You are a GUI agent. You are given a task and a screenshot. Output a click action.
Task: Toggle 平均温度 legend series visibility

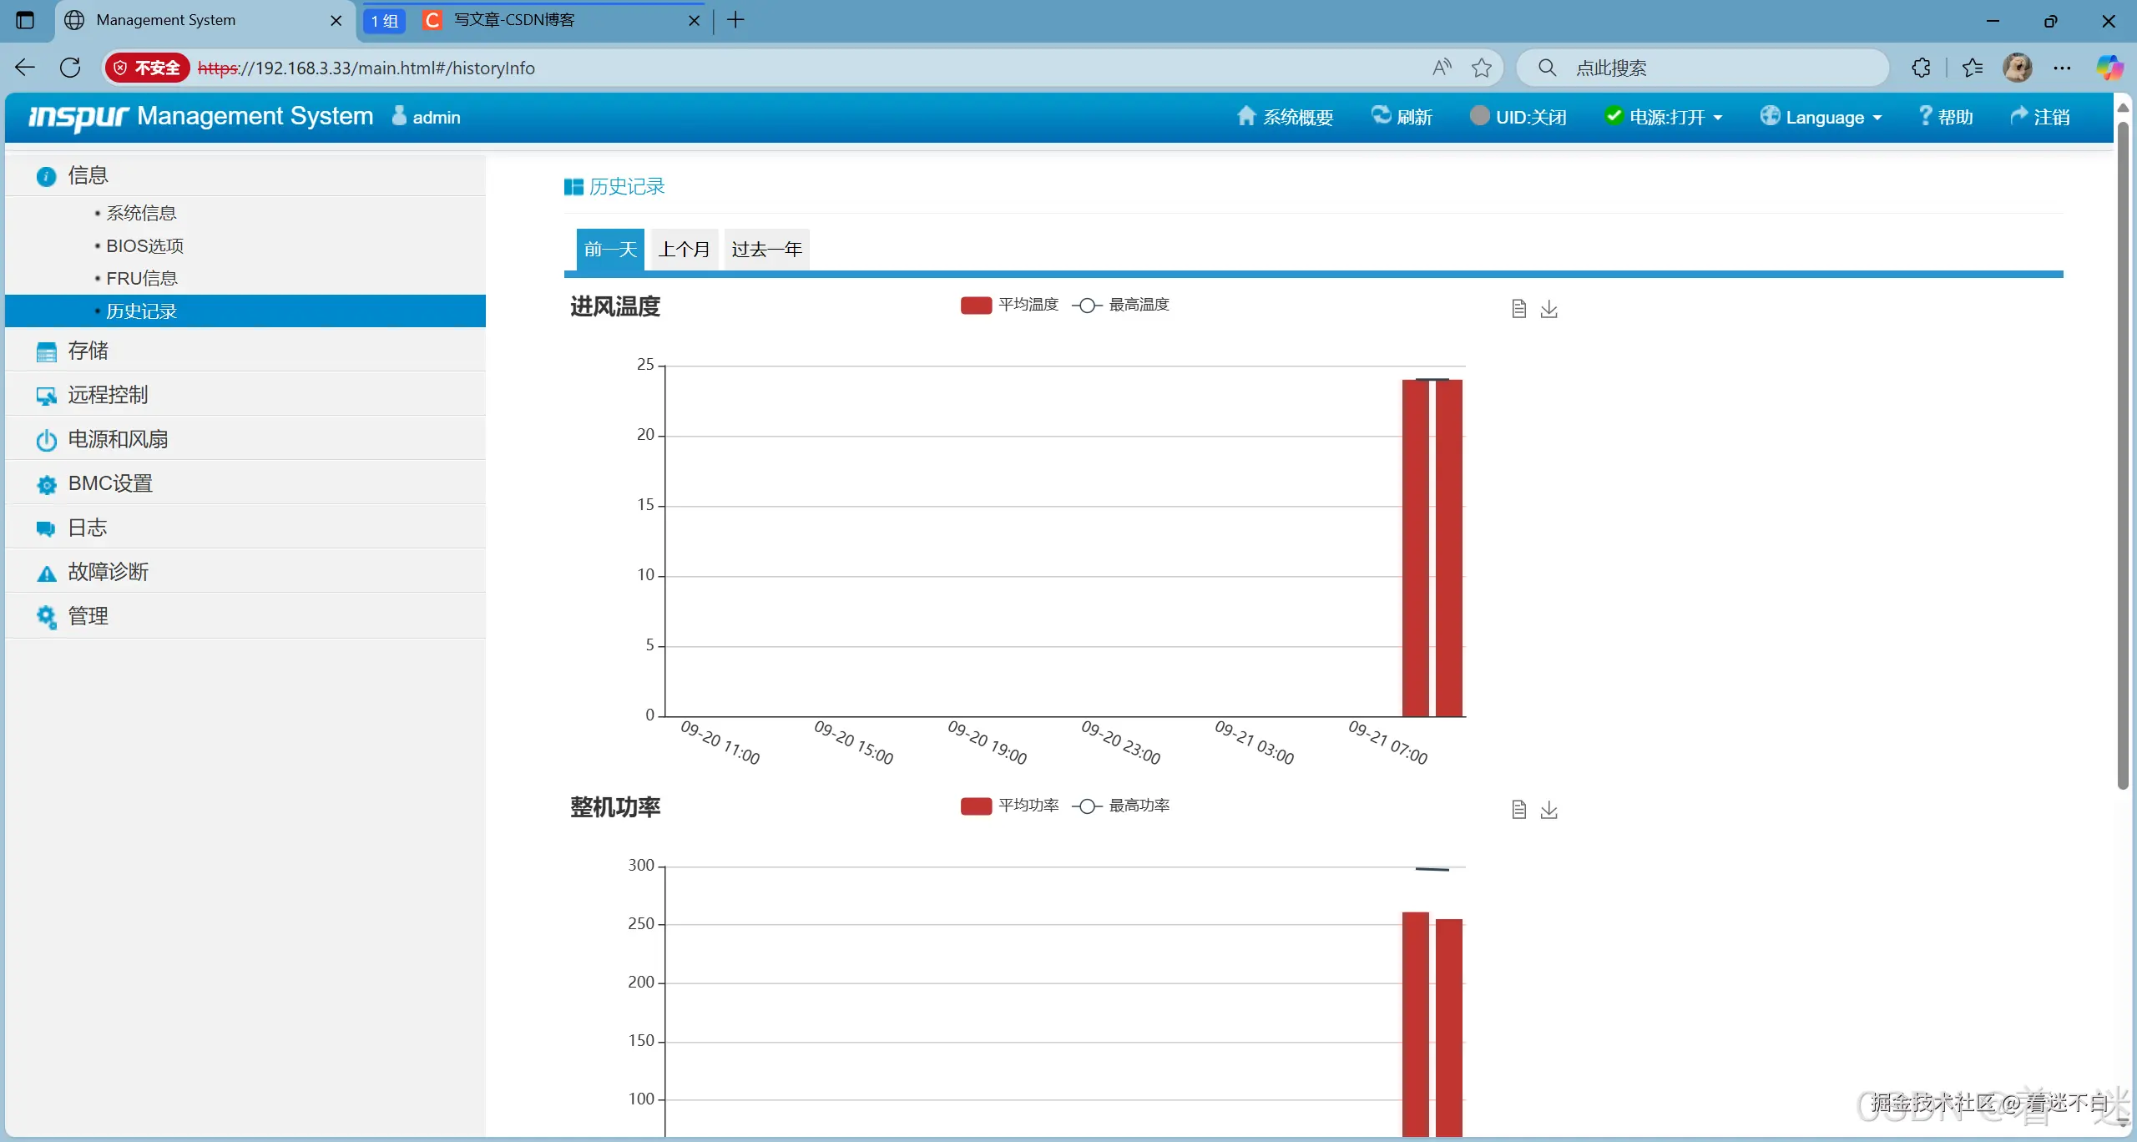(x=1028, y=305)
